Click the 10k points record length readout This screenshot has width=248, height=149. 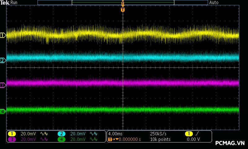tap(160, 139)
